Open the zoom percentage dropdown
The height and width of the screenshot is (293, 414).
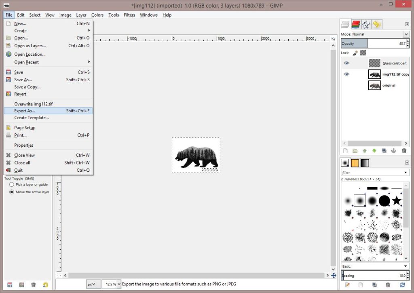pos(119,284)
